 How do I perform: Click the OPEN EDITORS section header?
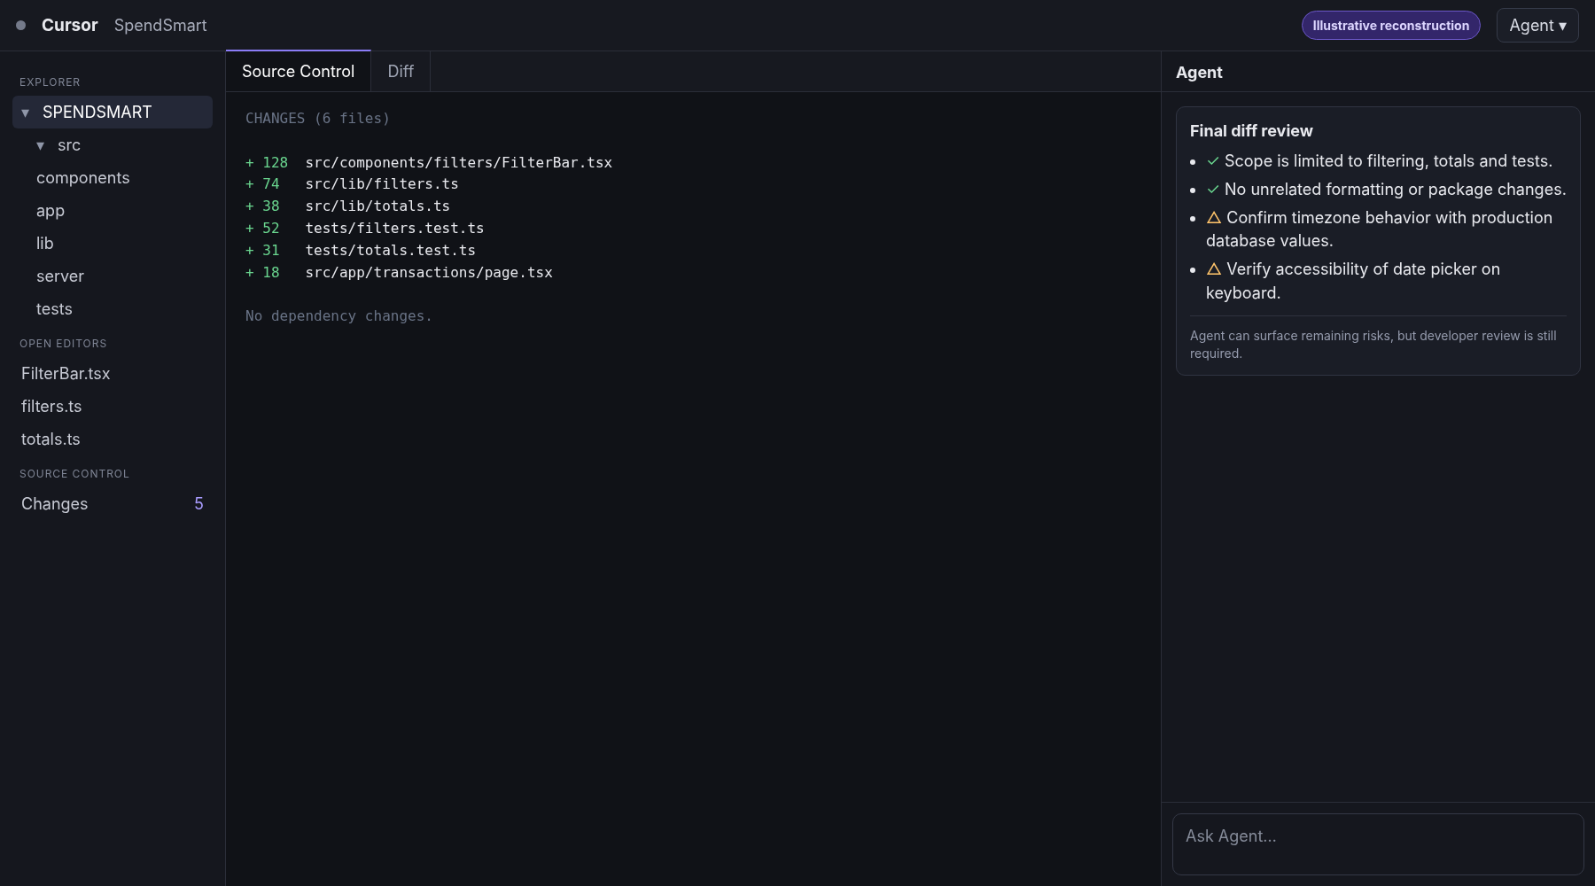click(63, 344)
